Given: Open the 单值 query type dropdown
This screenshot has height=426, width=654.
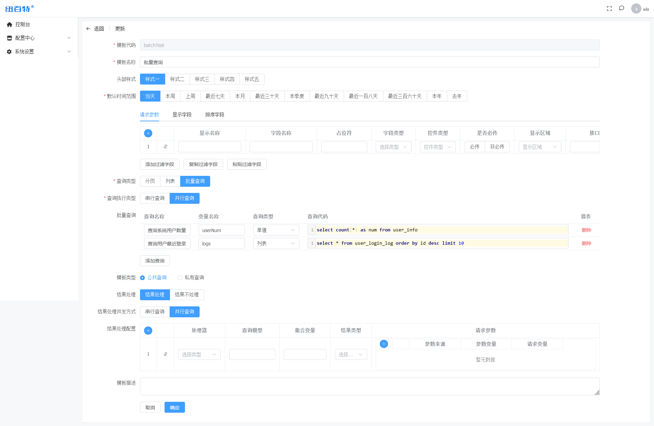Looking at the screenshot, I should point(276,230).
